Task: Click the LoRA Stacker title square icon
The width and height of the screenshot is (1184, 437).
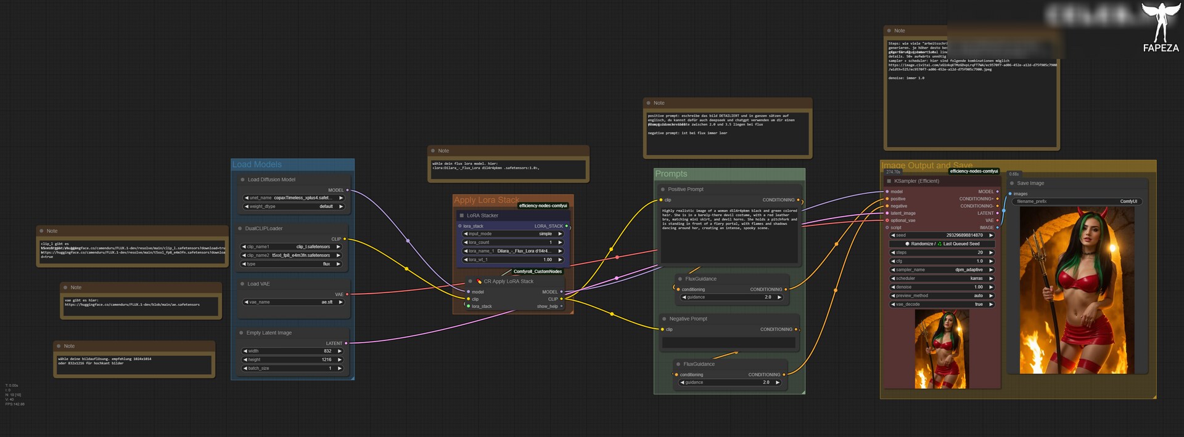Action: [x=461, y=215]
